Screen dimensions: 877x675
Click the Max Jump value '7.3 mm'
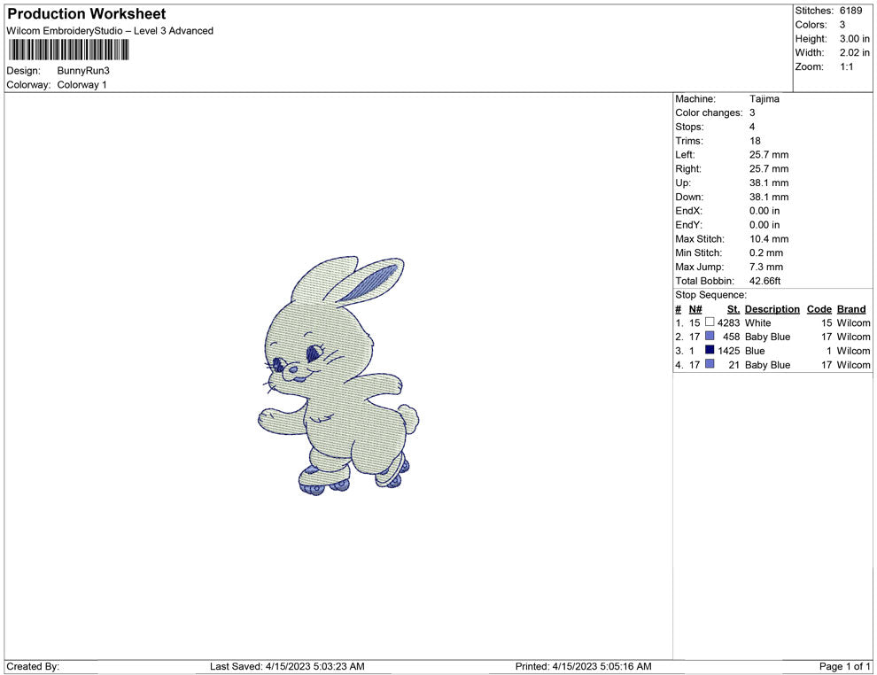pos(766,267)
